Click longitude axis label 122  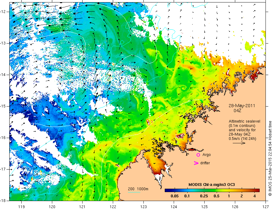(x=113, y=207)
